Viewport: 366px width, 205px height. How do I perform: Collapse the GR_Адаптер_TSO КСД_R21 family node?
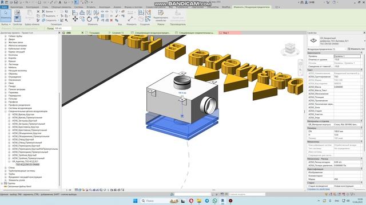coord(9,161)
